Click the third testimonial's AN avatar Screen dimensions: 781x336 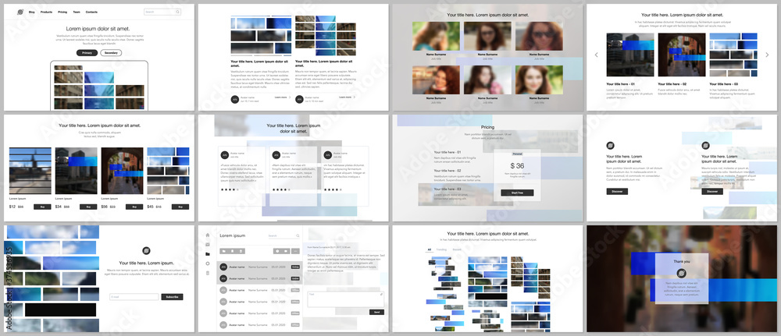coord(327,155)
